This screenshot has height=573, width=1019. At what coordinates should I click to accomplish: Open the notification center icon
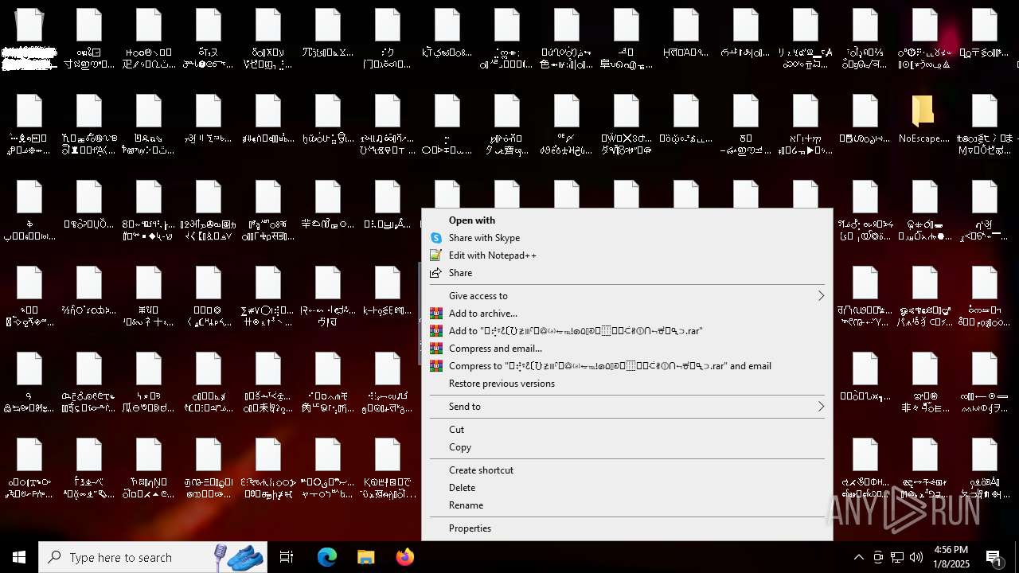tap(994, 557)
